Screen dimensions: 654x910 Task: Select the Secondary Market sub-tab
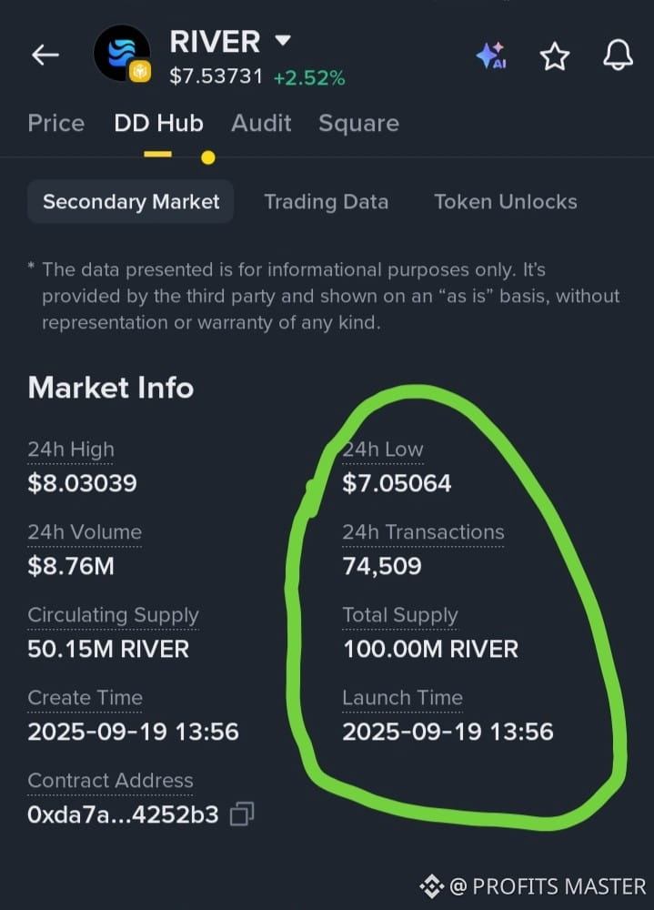tap(131, 201)
